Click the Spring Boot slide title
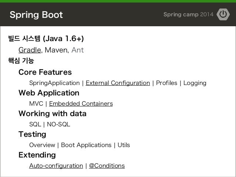 (x=36, y=15)
